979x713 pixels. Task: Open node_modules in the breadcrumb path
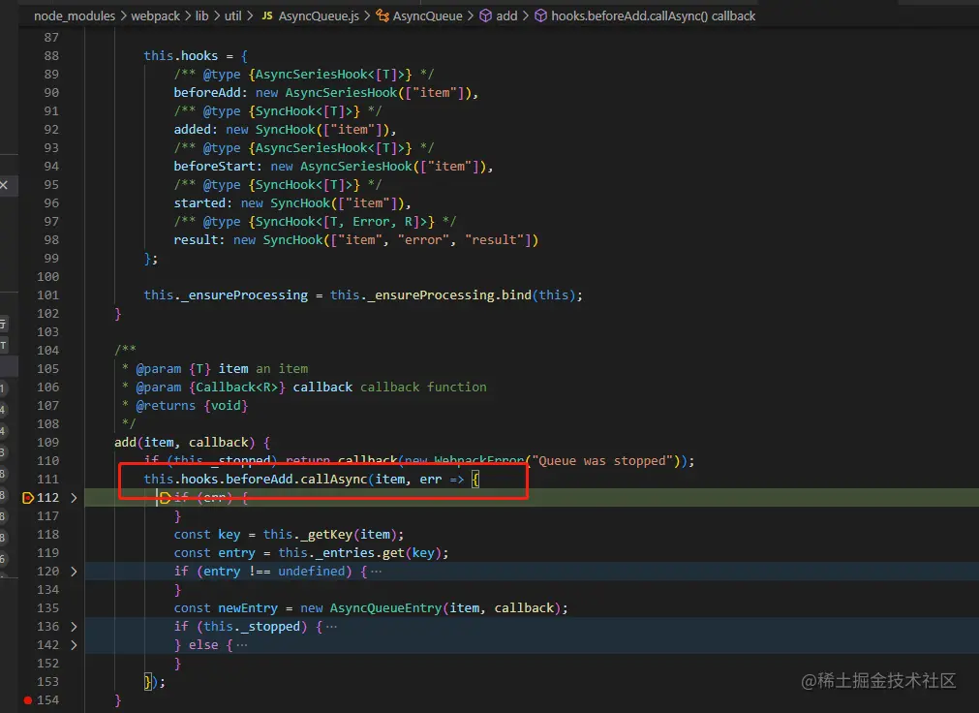pos(75,15)
